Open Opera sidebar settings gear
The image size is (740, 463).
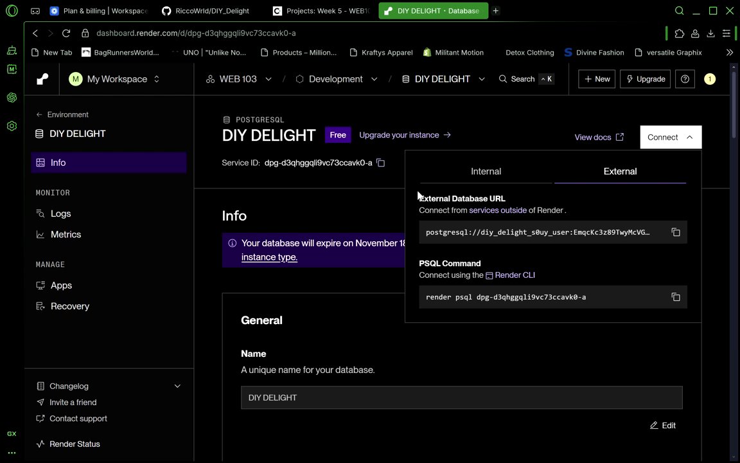click(12, 125)
